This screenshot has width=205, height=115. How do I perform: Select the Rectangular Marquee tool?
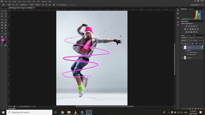coord(2,11)
